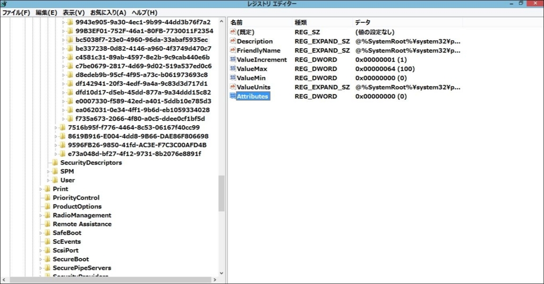This screenshot has width=544, height=284.
Task: Click the tree scroll-down arrow
Action: (222, 273)
